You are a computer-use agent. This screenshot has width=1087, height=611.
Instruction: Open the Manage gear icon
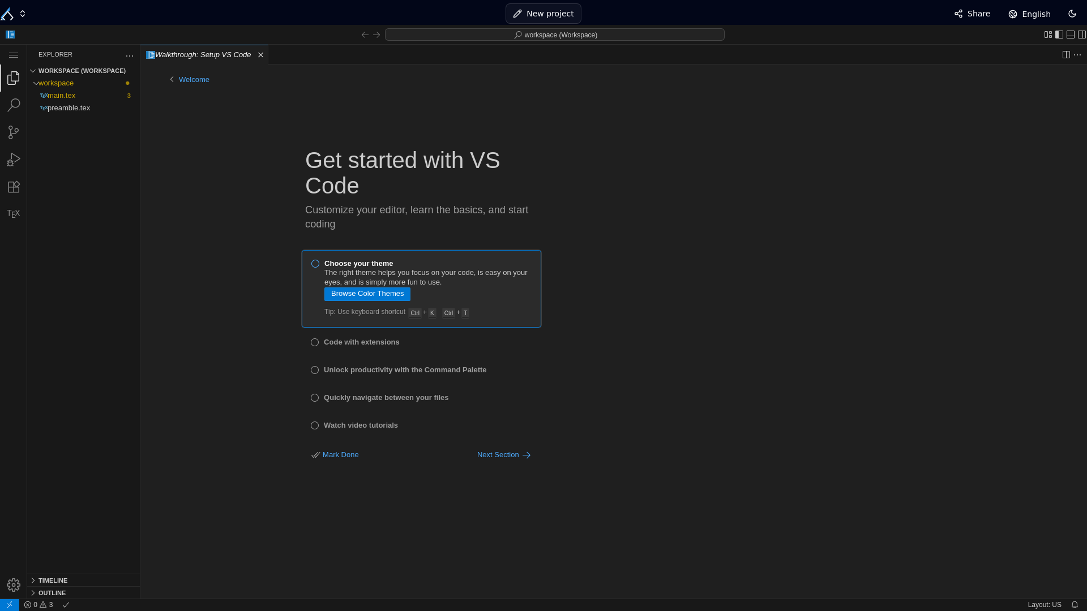pyautogui.click(x=14, y=585)
